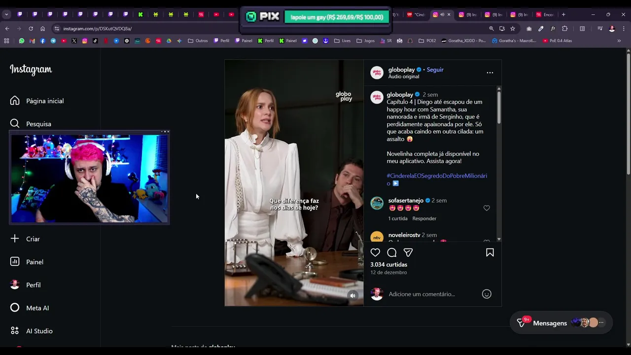Reply to sofasertanejo comment via Responder
The width and height of the screenshot is (631, 355).
pyautogui.click(x=424, y=218)
